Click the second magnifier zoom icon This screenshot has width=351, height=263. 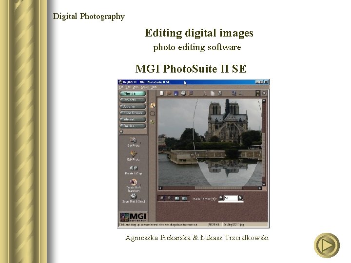pyautogui.click(x=170, y=198)
